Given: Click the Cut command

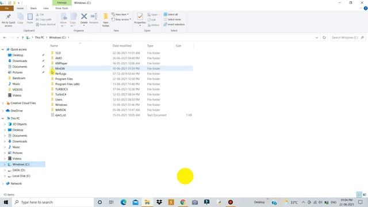Looking at the screenshot, I should tap(40, 14).
